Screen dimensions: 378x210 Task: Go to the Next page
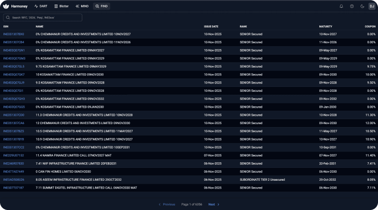213,205
